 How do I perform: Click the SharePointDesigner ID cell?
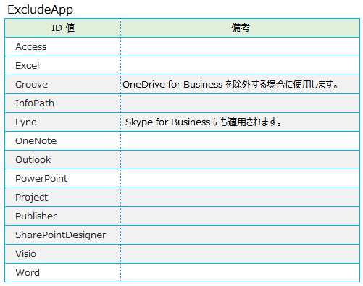click(x=63, y=235)
